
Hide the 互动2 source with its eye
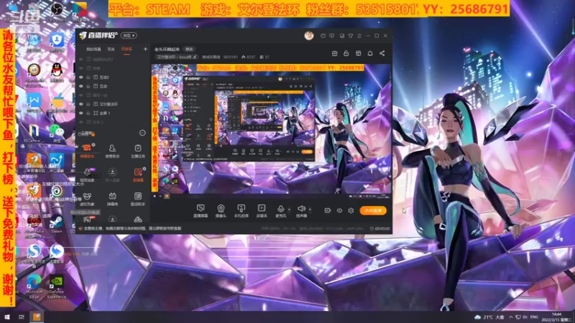click(x=81, y=78)
